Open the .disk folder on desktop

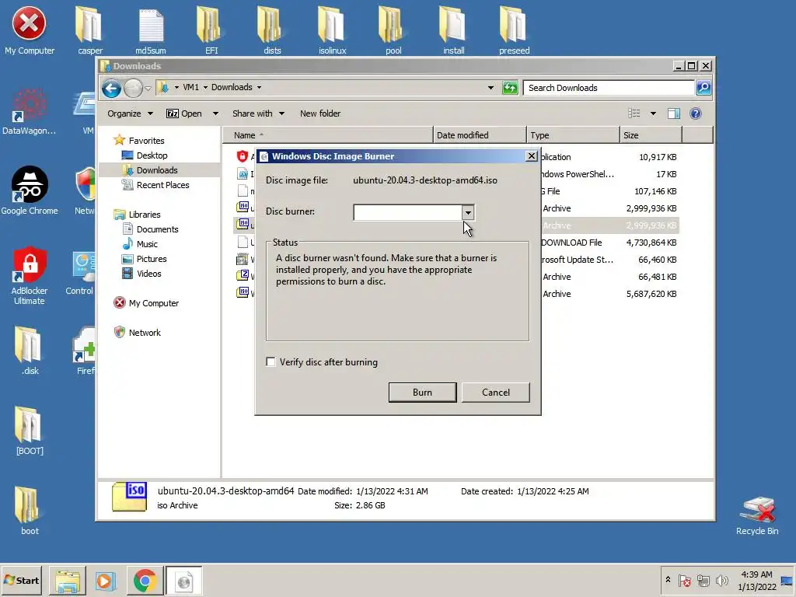pyautogui.click(x=29, y=351)
